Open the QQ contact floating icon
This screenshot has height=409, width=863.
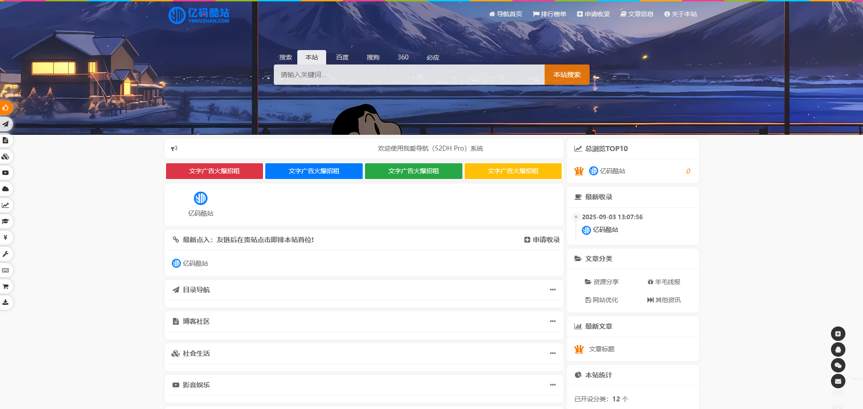tap(838, 349)
